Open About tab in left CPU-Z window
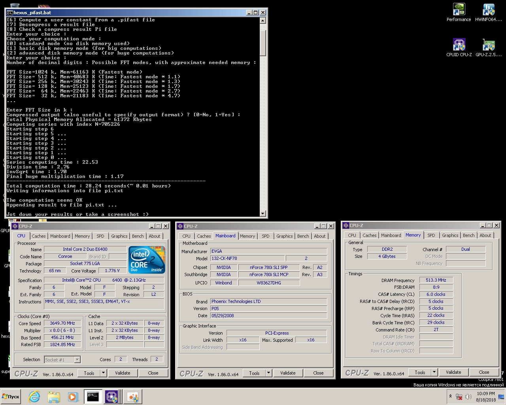This screenshot has width=506, height=405. point(155,236)
